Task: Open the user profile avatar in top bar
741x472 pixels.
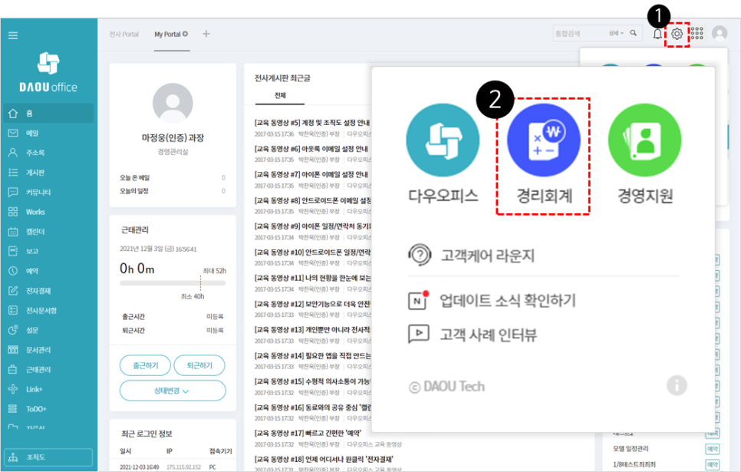Action: coord(720,34)
